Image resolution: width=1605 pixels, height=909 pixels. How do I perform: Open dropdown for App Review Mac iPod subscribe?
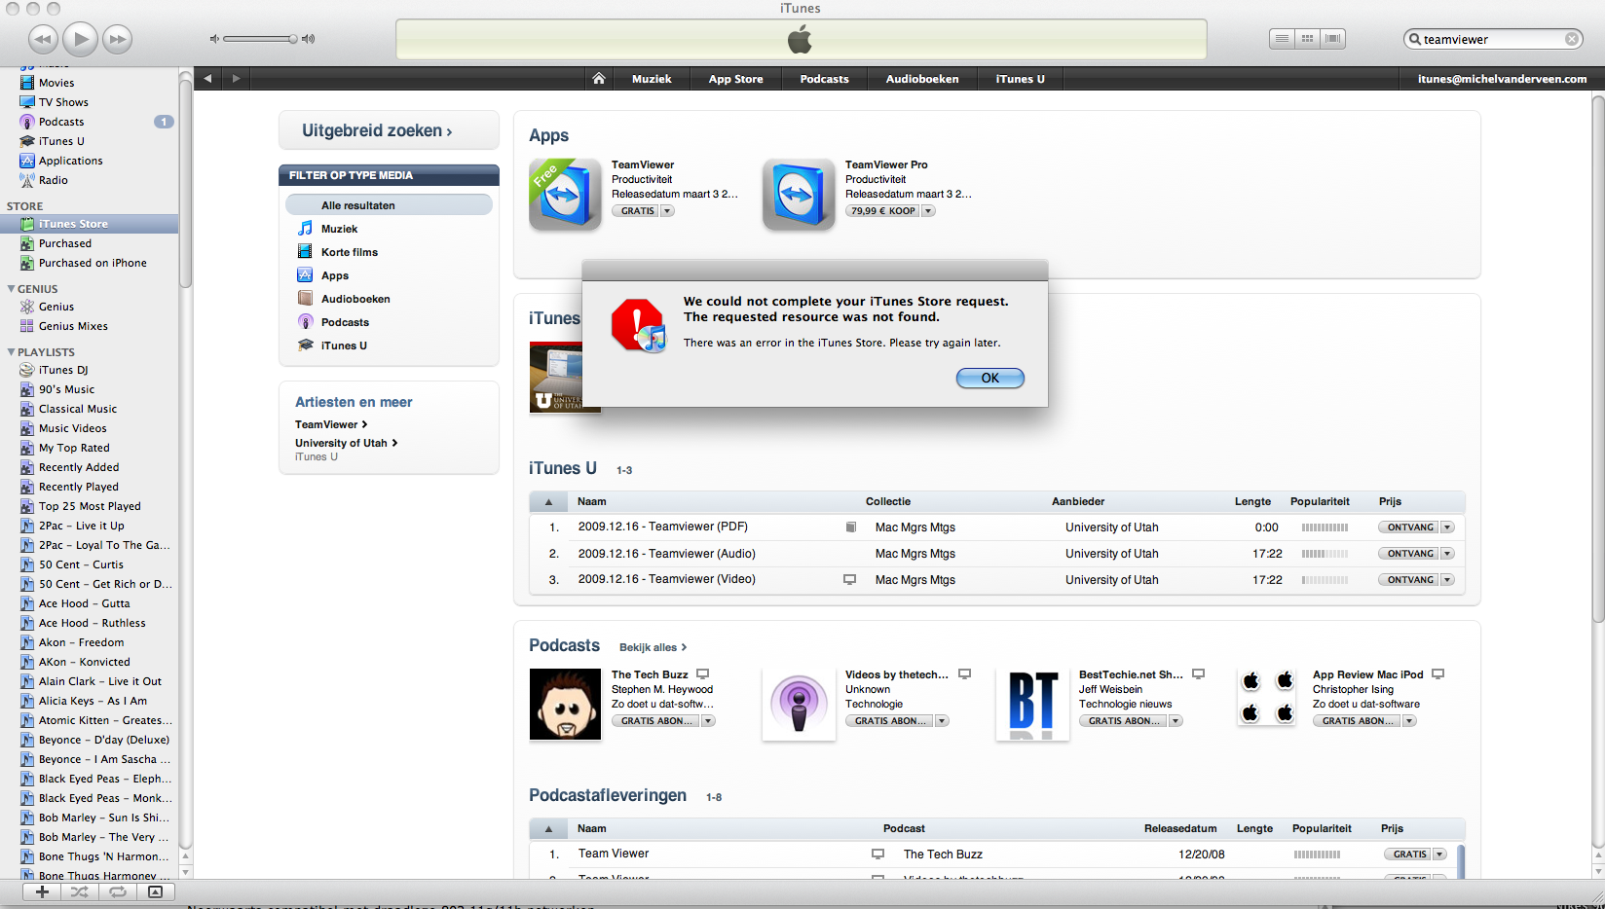1409,721
